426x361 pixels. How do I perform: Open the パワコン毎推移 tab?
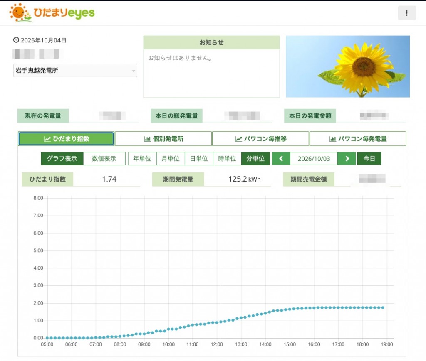click(260, 139)
